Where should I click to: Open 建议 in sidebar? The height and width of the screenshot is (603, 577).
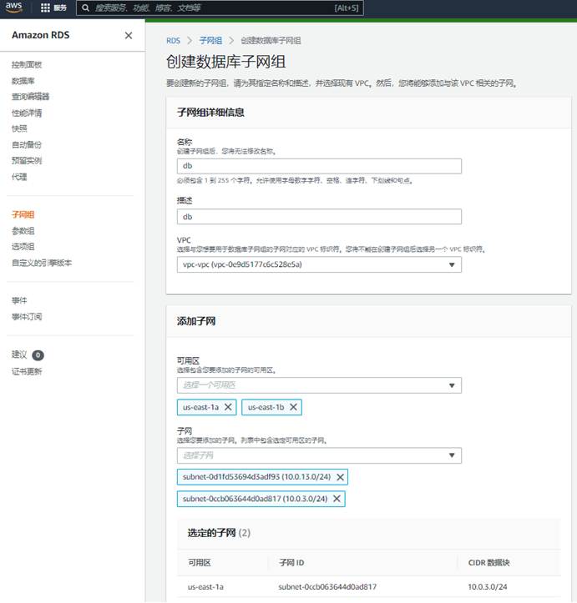19,354
